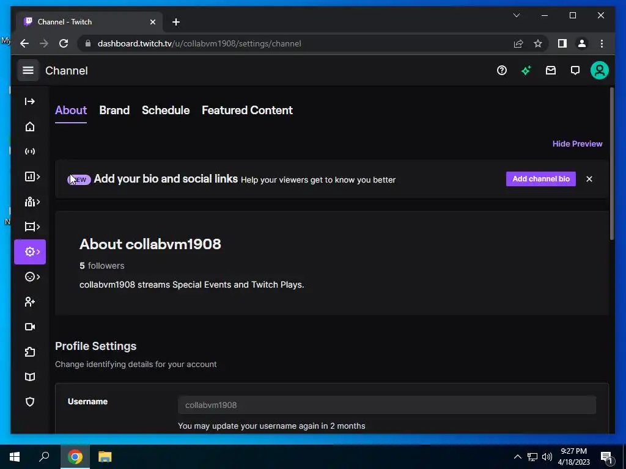Open Stream Manager broadcast icon
The image size is (626, 469).
point(30,151)
